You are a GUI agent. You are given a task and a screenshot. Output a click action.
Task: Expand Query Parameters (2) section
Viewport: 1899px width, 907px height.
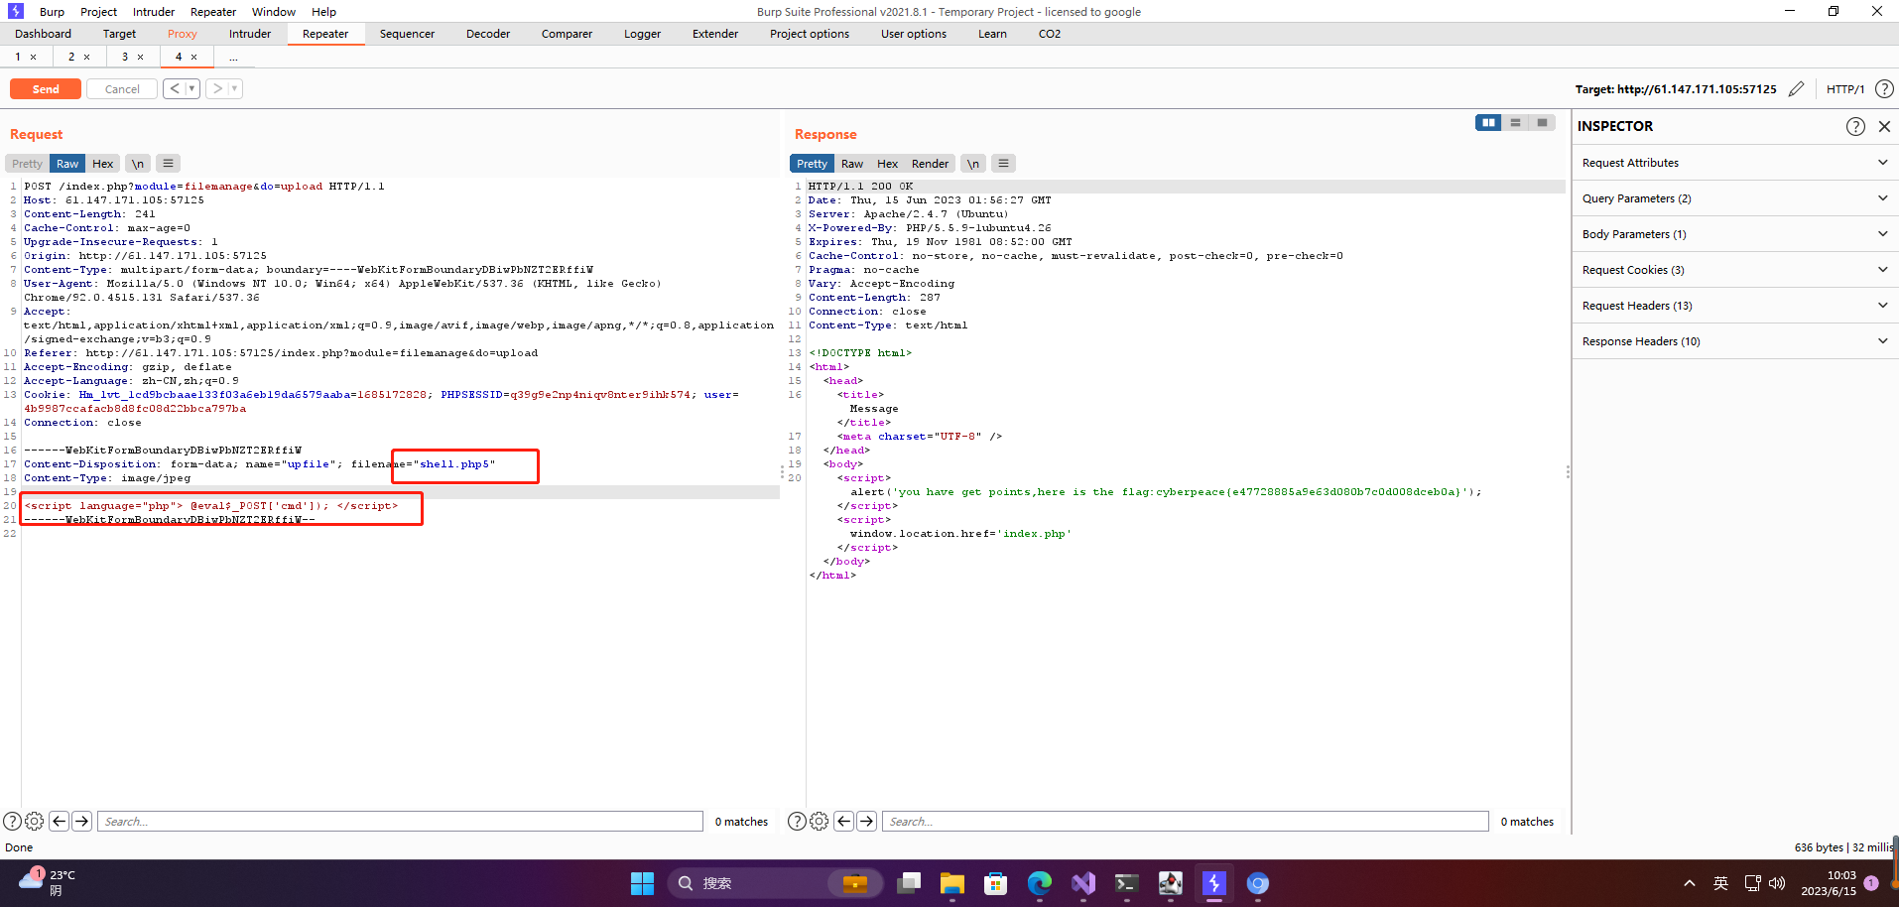point(1735,198)
